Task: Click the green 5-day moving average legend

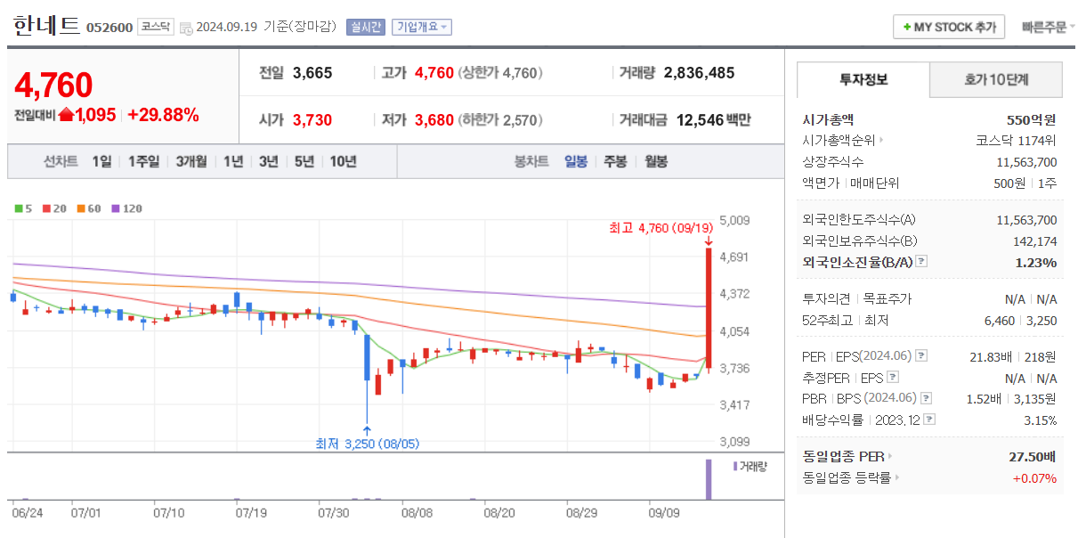Action: click(22, 208)
